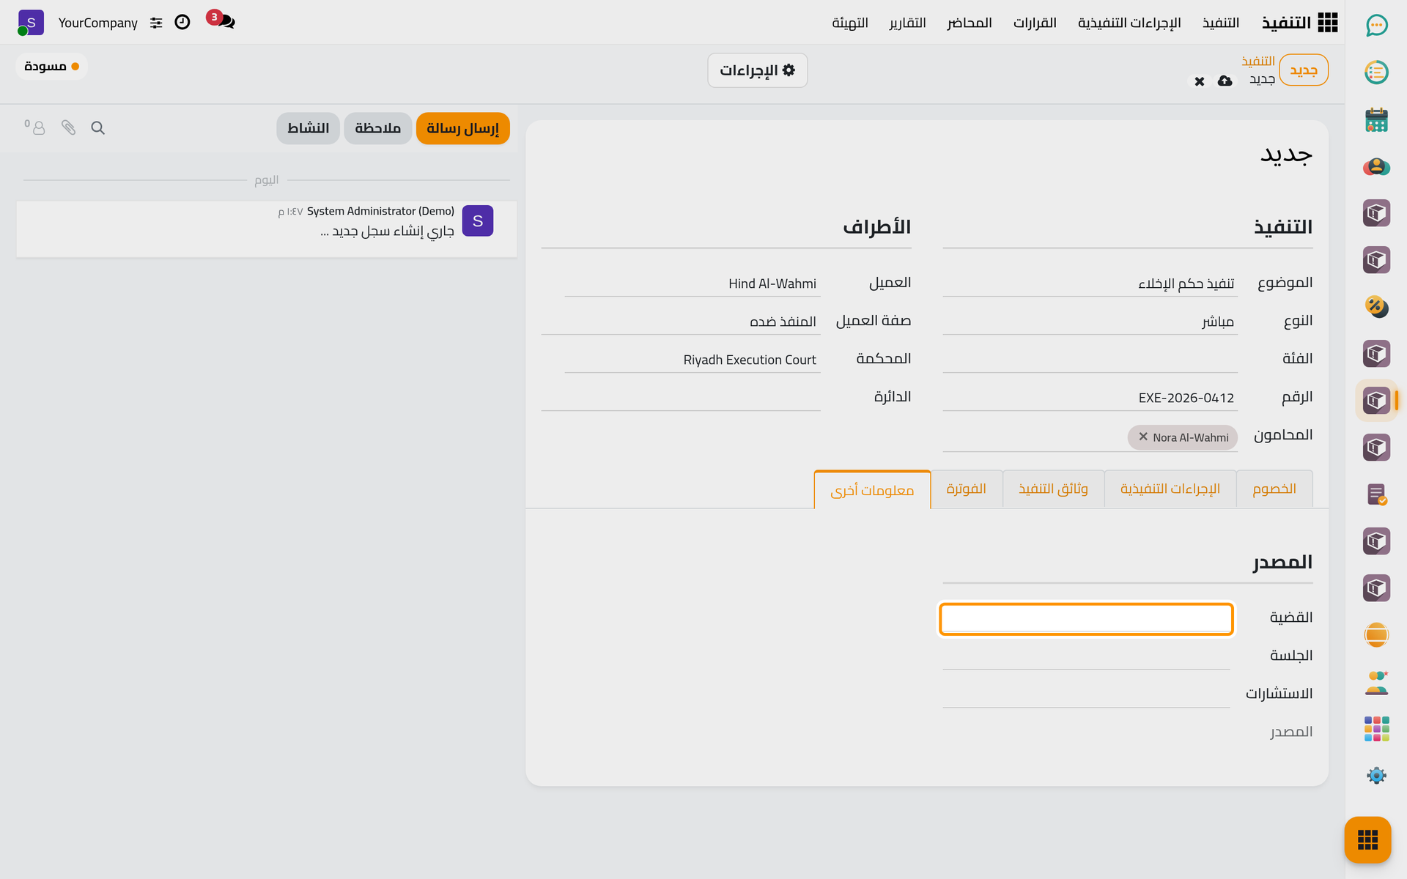Click the النشاط activity button

coord(308,128)
